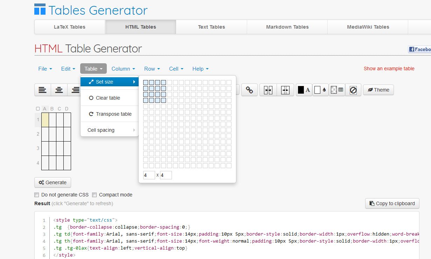Viewport: 431px width, 259px height.
Task: Choose Clear table from the menu
Action: click(x=110, y=98)
